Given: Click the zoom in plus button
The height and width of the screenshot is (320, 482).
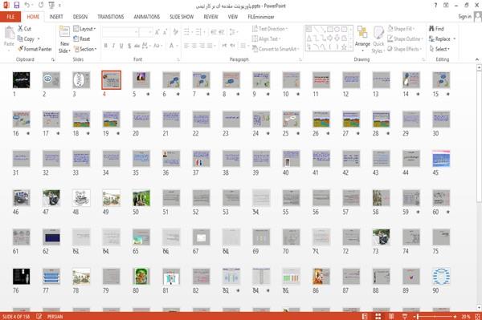Looking at the screenshot, I should click(x=455, y=316).
